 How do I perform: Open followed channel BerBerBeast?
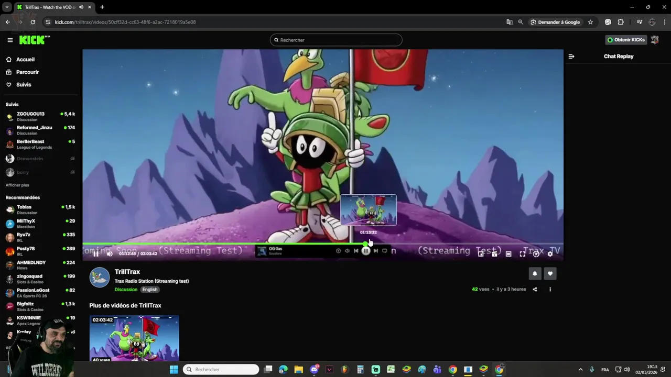click(40, 144)
